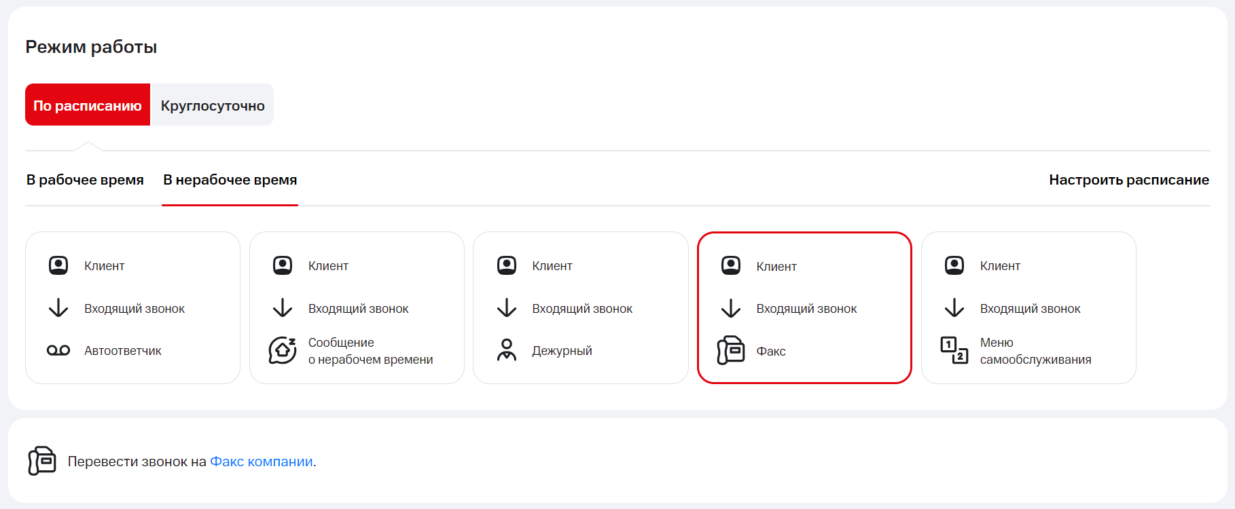Click the client avatar icon in Автоответчик card

(58, 265)
